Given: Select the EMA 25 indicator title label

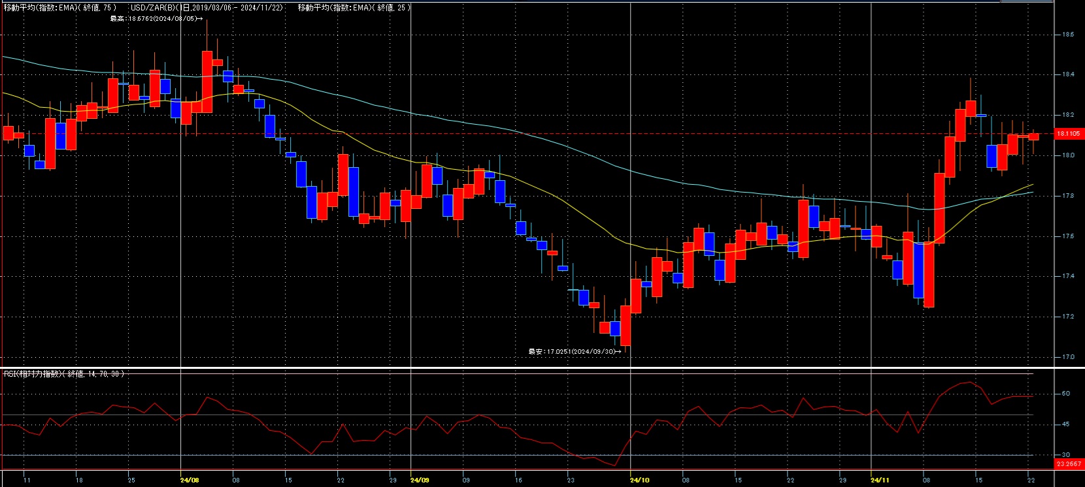Looking at the screenshot, I should pyautogui.click(x=354, y=8).
